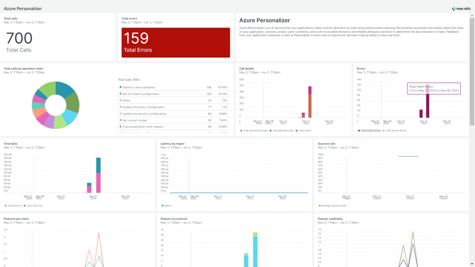Click the 'Azure Personalizer' dashboard title in header
The height and width of the screenshot is (267, 475).
coord(23,8)
